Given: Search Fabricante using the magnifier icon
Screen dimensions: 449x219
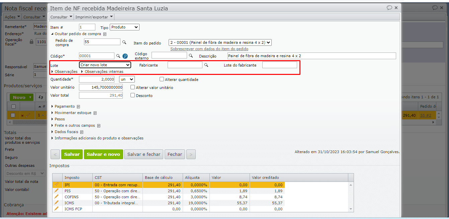Looking at the screenshot, I should click(x=206, y=65).
